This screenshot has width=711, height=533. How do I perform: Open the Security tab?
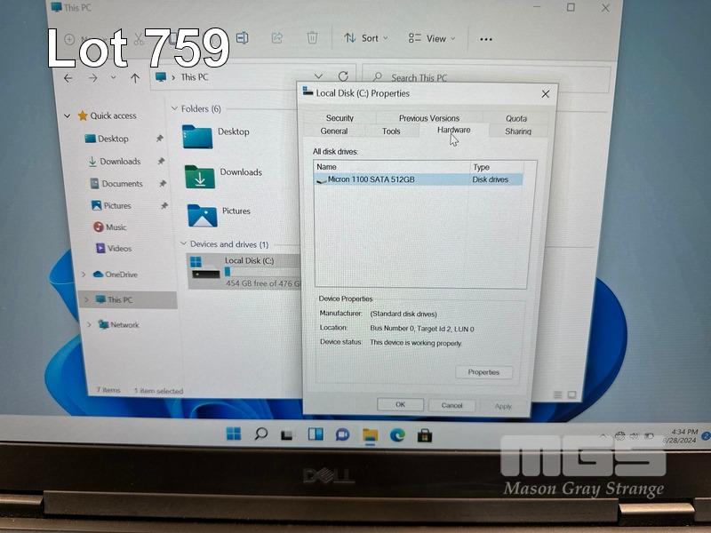pyautogui.click(x=340, y=118)
